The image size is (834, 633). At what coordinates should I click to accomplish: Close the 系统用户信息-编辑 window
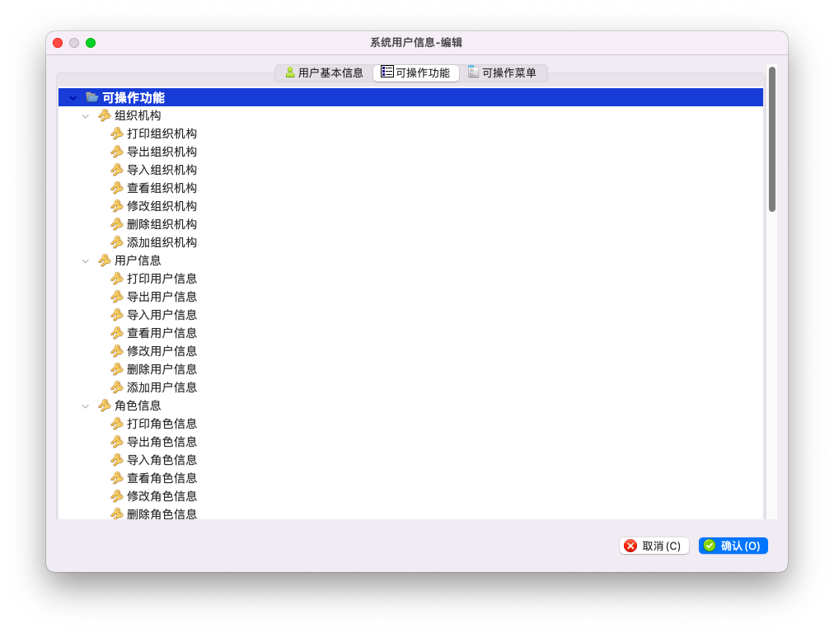[x=58, y=43]
